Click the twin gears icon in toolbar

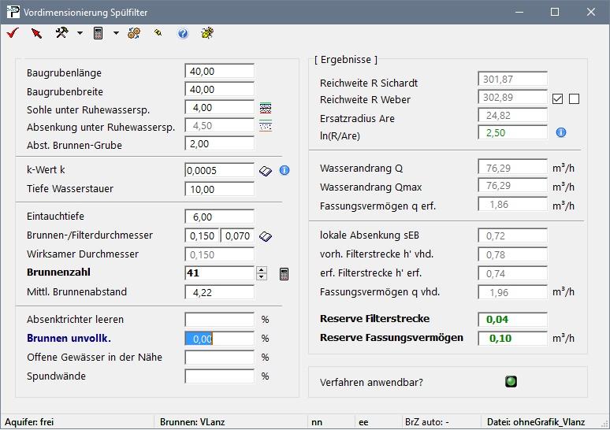134,33
